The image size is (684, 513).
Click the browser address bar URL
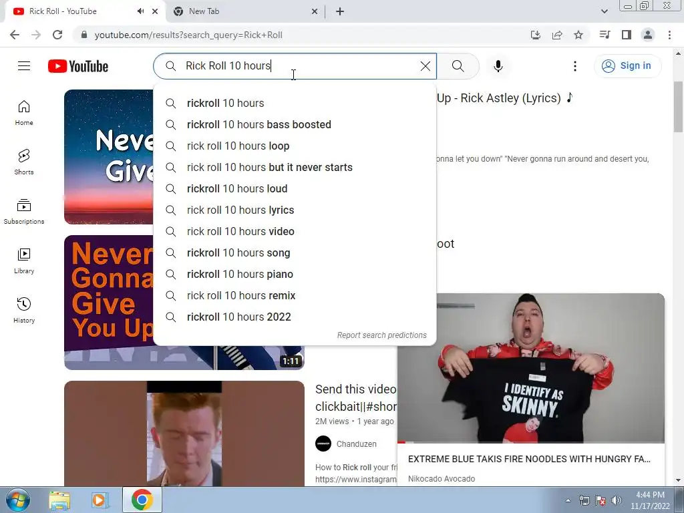click(x=188, y=35)
